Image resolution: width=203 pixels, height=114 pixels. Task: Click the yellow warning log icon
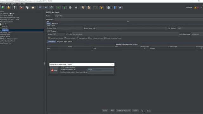pyautogui.click(x=195, y=8)
